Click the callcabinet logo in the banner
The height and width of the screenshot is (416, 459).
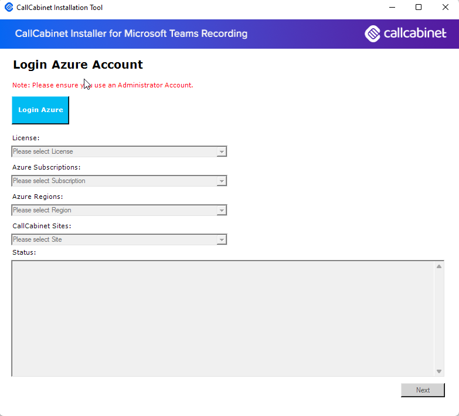point(406,33)
